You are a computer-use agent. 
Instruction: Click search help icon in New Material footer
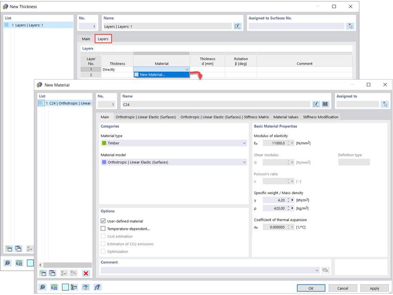(42, 287)
